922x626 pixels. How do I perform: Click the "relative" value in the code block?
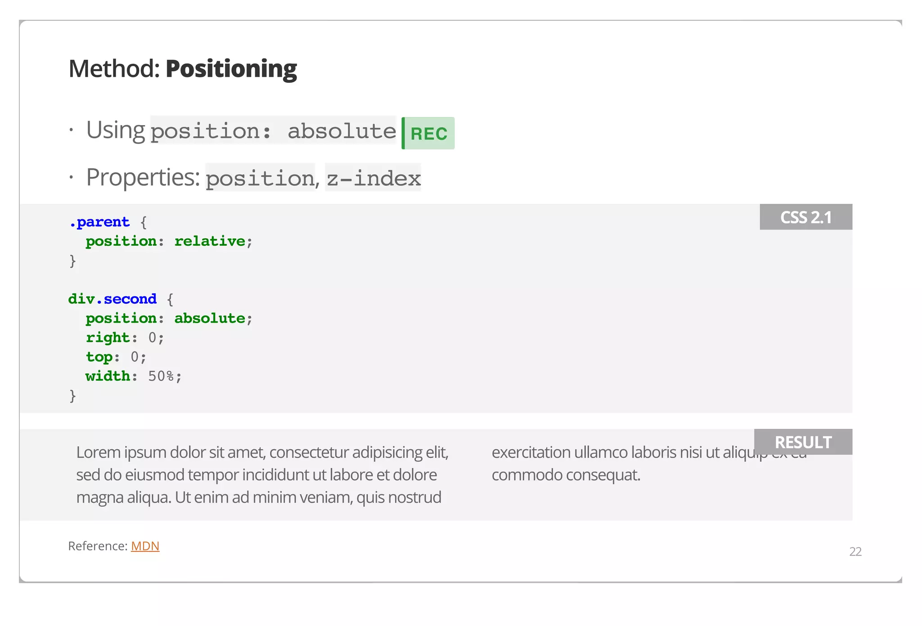click(x=209, y=241)
